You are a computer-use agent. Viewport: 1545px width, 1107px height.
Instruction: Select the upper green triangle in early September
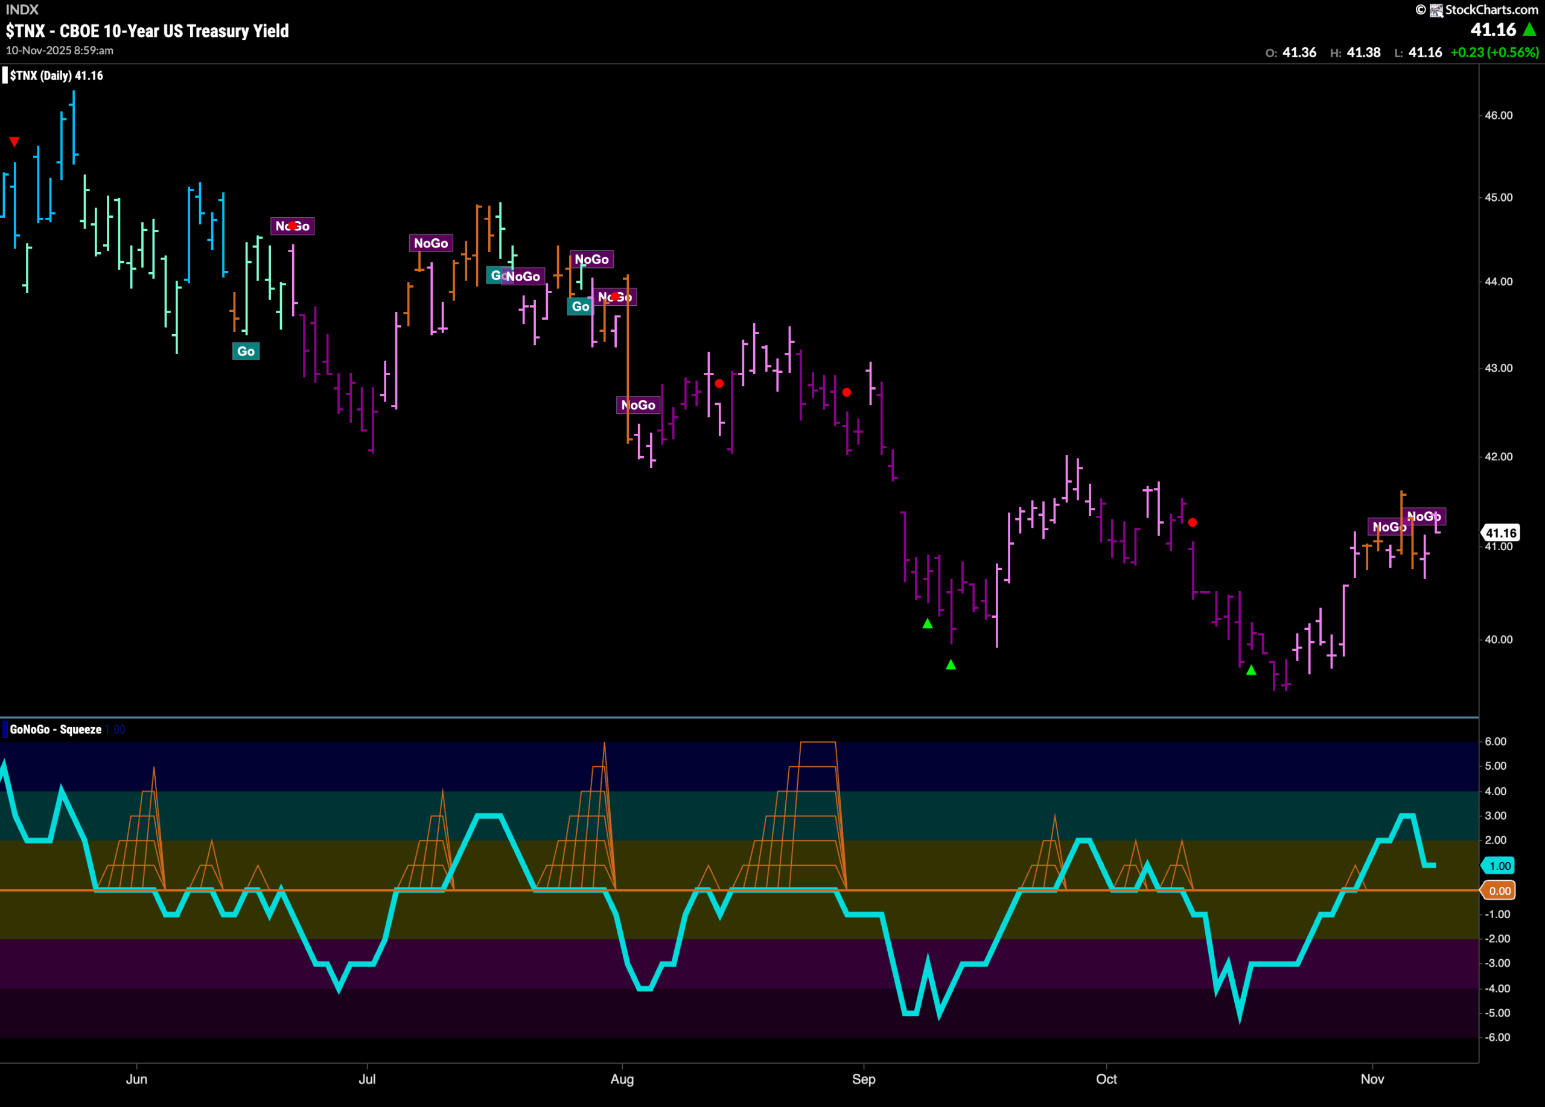click(927, 623)
